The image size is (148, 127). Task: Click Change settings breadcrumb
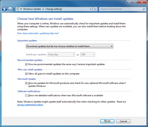[x=54, y=9]
